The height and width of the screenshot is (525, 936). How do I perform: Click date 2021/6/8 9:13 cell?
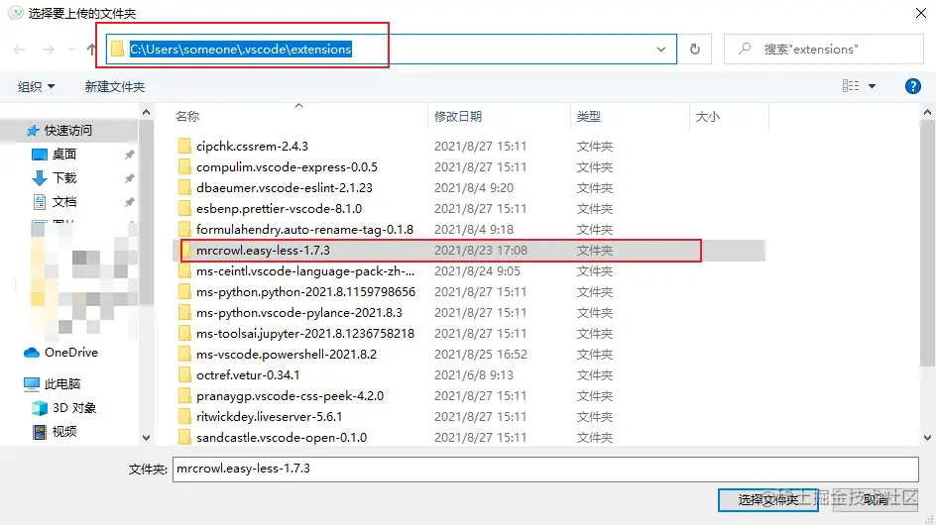(473, 375)
